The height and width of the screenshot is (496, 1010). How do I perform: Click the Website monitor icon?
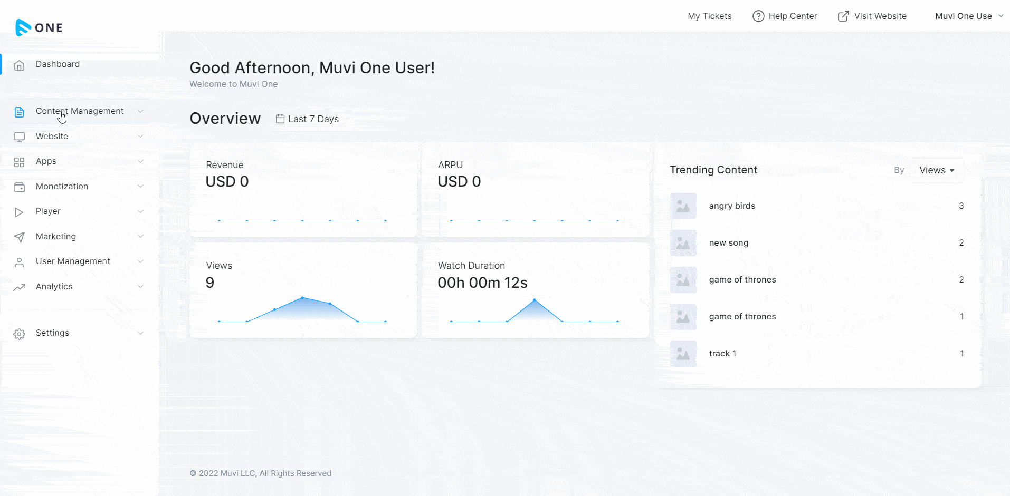(20, 137)
